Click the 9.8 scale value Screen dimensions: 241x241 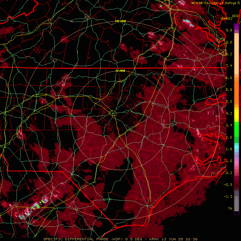pos(229,30)
